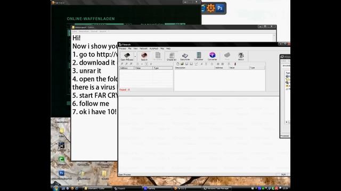
Task: Open the File menu in TSearch
Action: (129, 48)
